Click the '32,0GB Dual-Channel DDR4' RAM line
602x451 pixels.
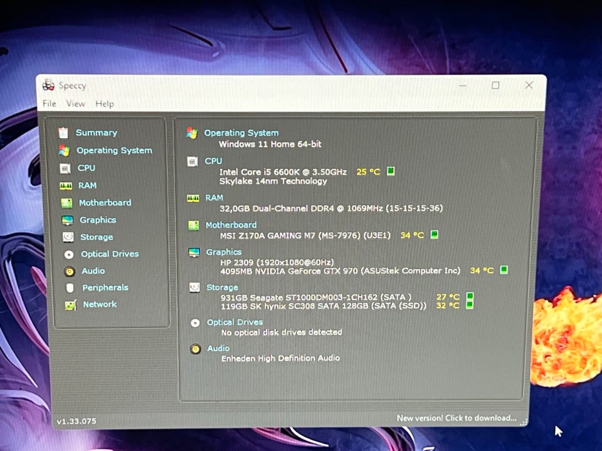(331, 208)
